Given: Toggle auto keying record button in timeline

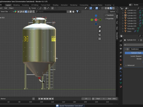Looking at the screenshot, I should click(33, 99).
